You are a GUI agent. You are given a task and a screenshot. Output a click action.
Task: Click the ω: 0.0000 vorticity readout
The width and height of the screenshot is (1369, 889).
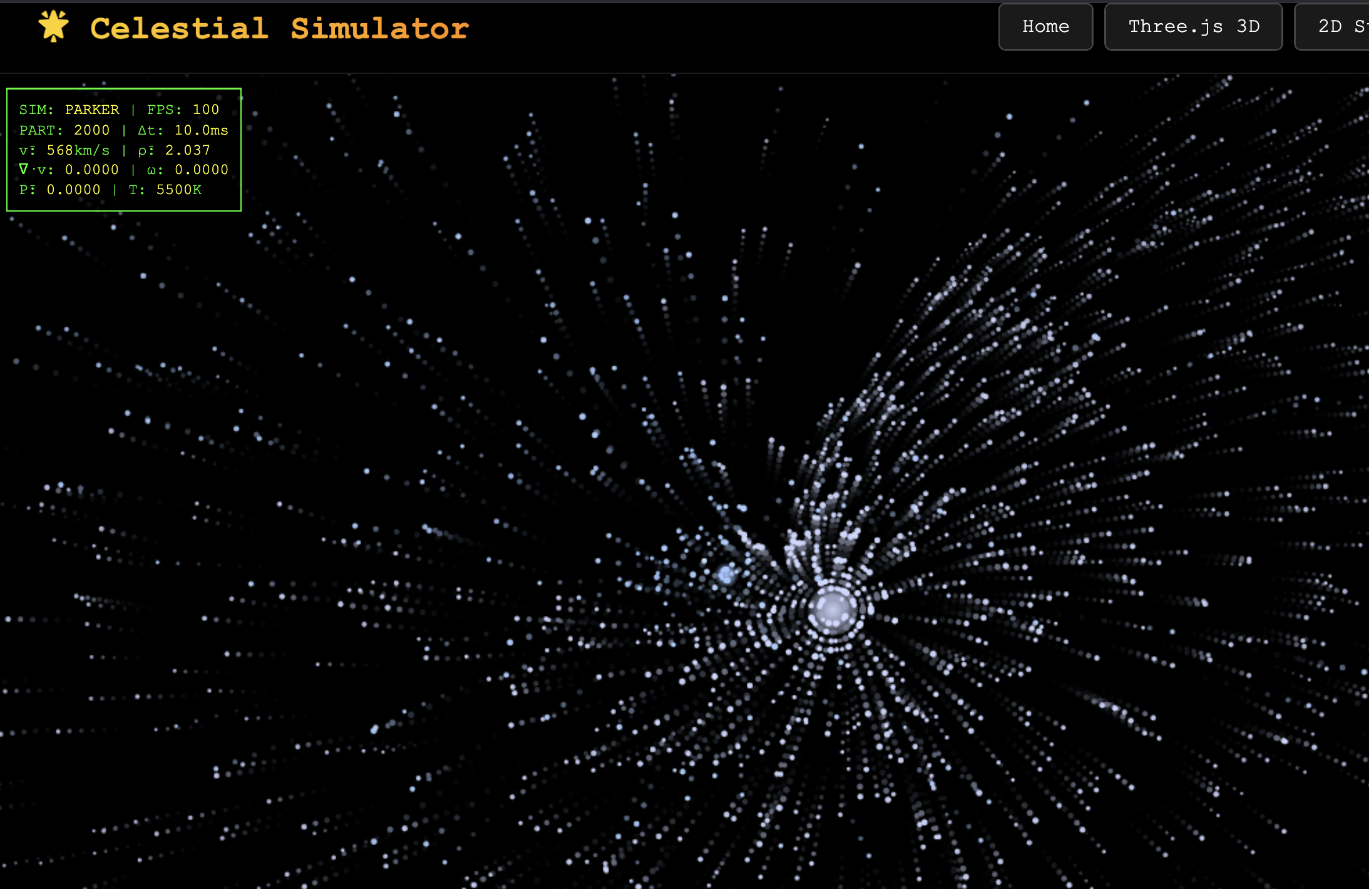click(x=187, y=170)
